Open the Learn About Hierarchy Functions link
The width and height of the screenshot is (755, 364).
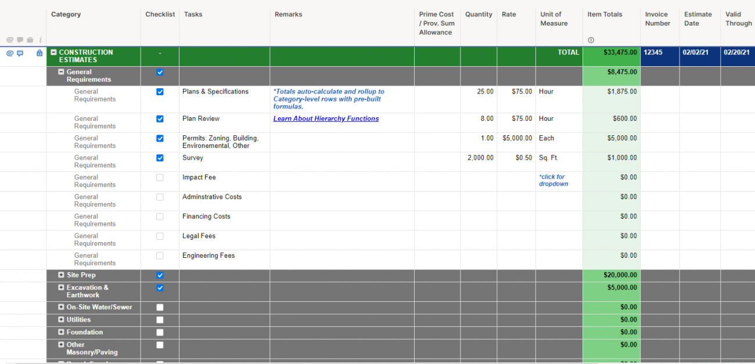(x=326, y=118)
